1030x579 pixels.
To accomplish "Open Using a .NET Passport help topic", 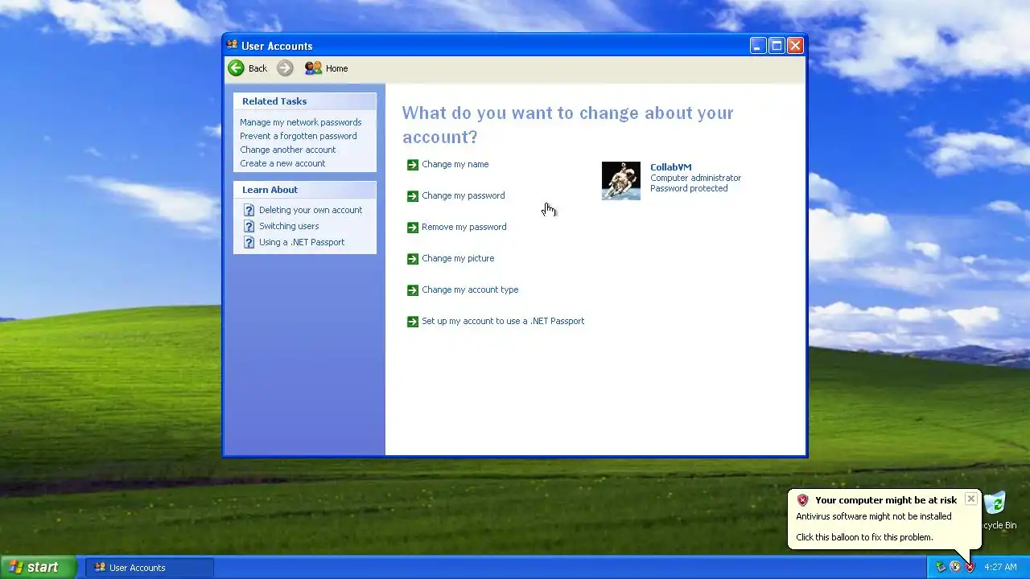I will (x=302, y=242).
